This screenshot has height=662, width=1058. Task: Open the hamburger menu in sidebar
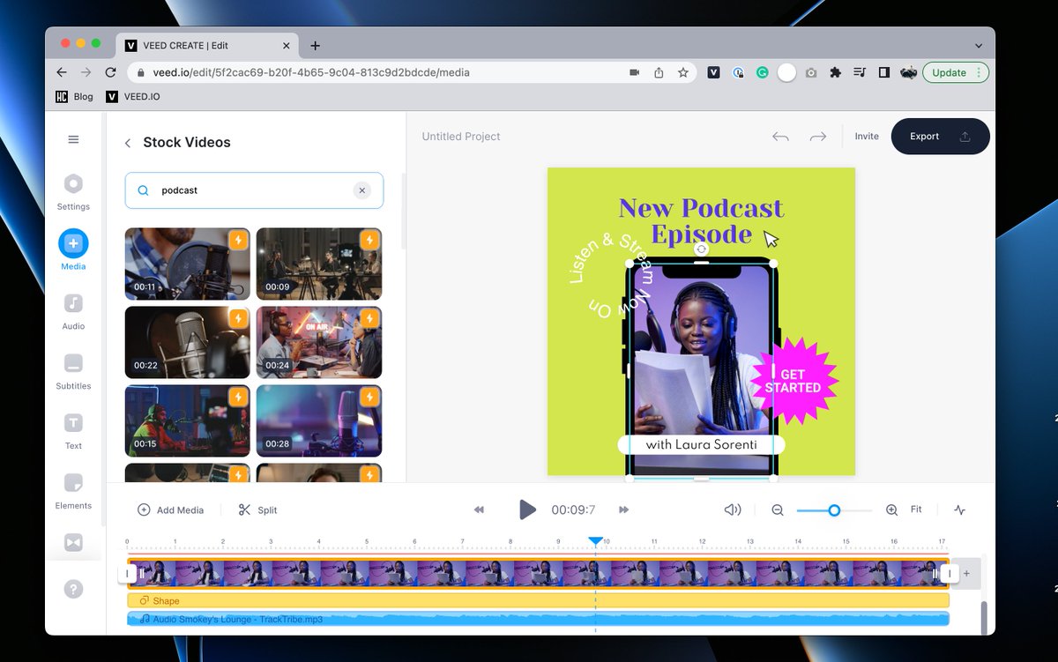[73, 139]
